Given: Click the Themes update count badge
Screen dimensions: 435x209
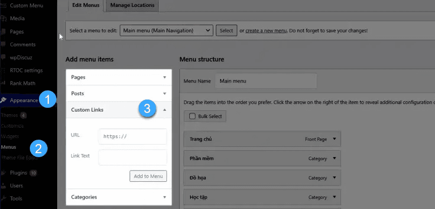Looking at the screenshot, I should coord(23,115).
